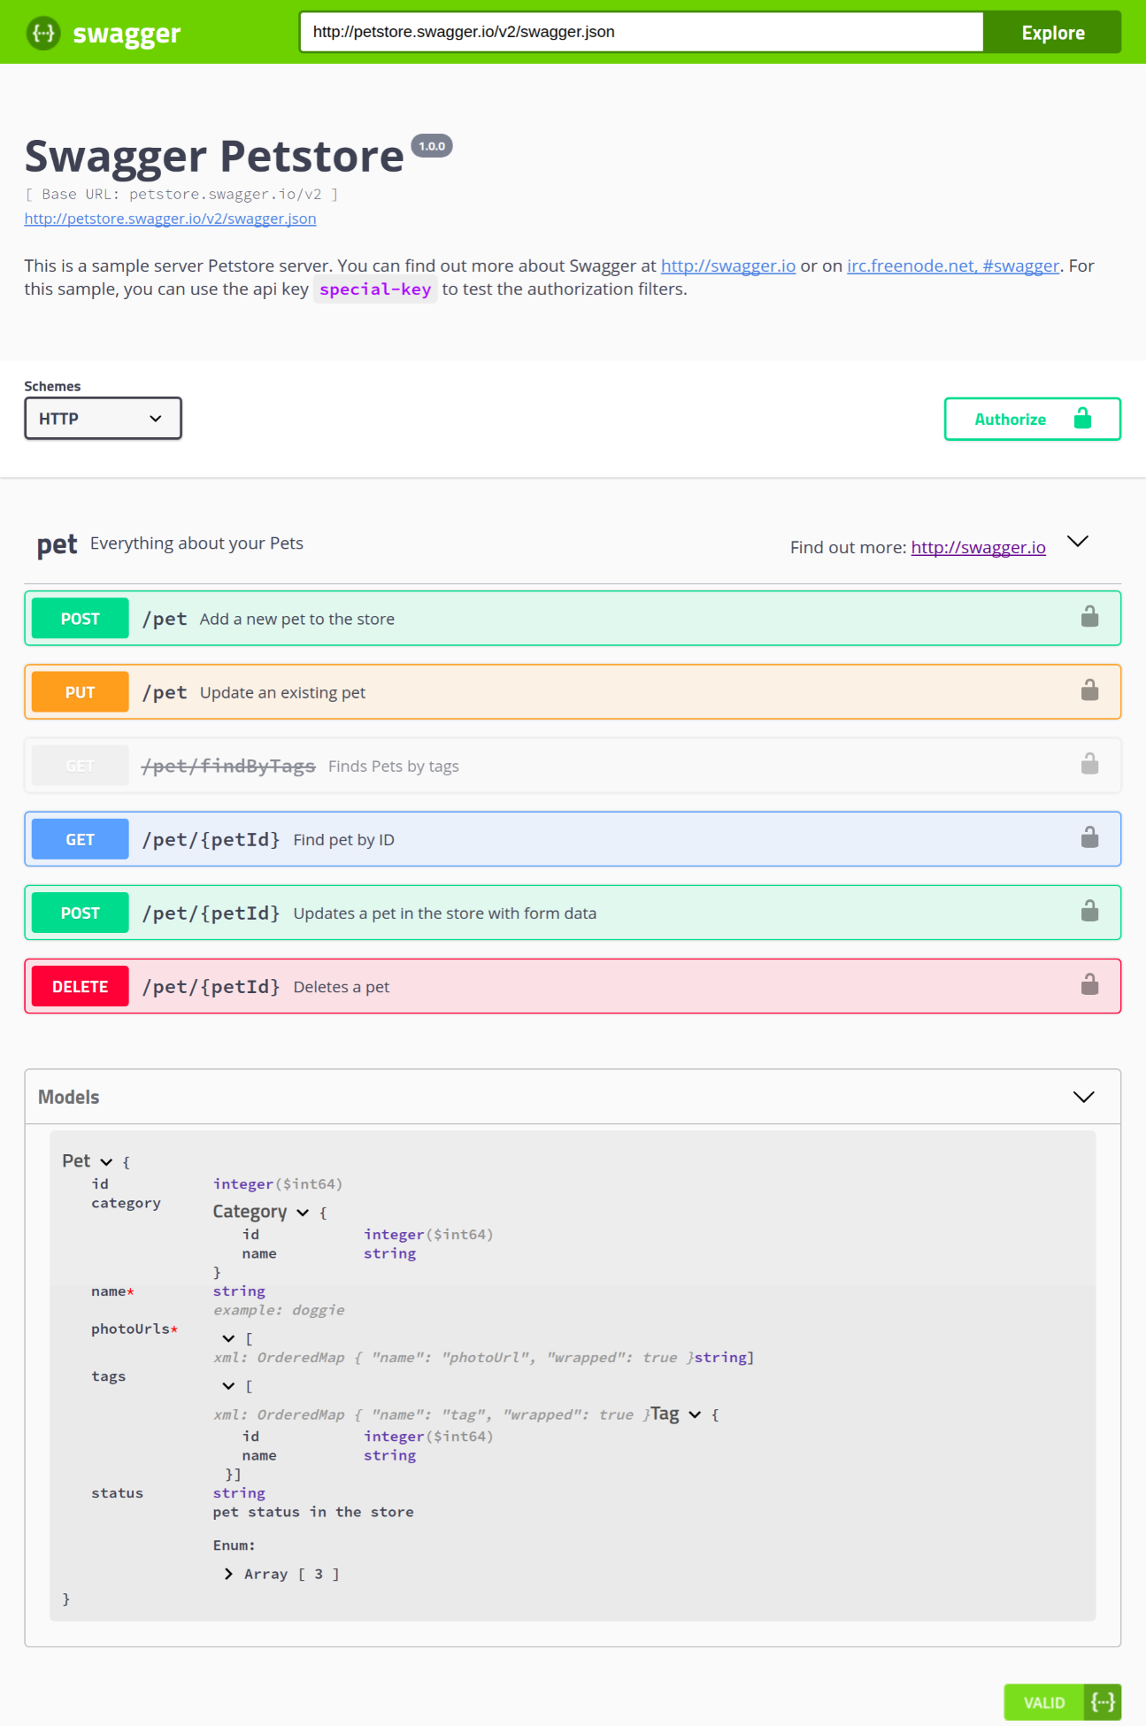Click the lock icon on POST /pet row
The height and width of the screenshot is (1726, 1146).
tap(1089, 617)
